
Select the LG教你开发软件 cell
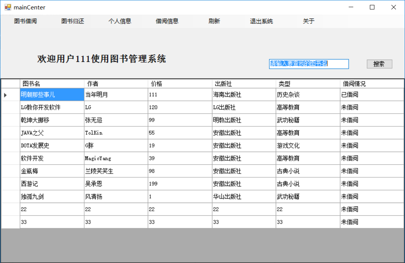52,108
